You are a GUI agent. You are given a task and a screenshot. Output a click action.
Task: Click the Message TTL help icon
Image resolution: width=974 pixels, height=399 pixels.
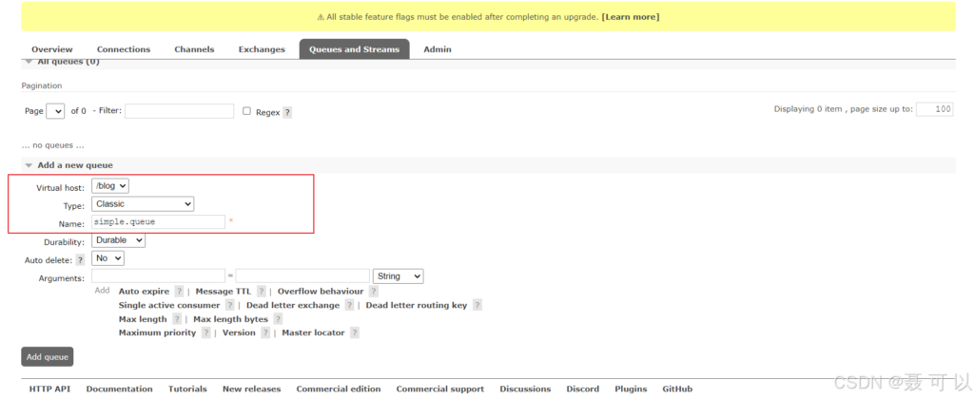261,292
